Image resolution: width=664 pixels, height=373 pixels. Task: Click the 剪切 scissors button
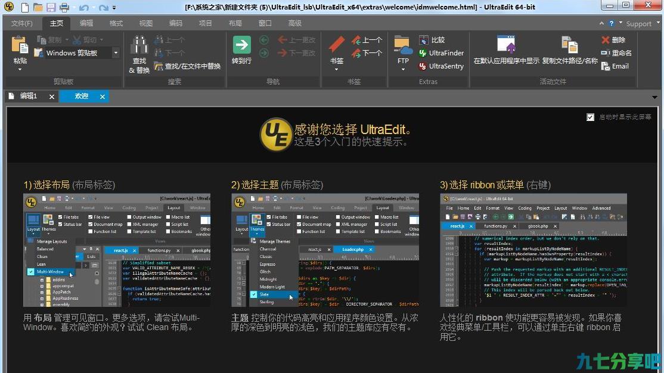coord(85,40)
